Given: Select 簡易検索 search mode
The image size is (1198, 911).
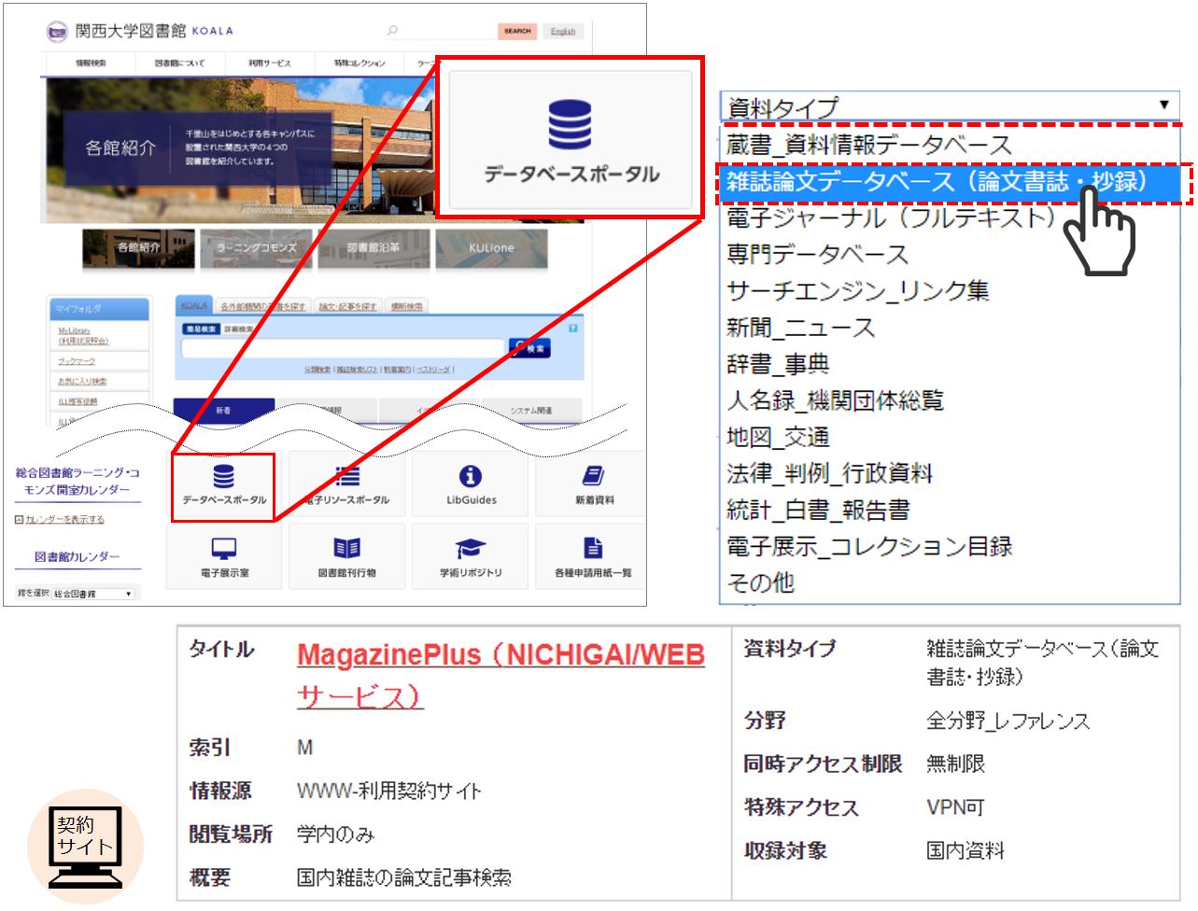Looking at the screenshot, I should (202, 329).
